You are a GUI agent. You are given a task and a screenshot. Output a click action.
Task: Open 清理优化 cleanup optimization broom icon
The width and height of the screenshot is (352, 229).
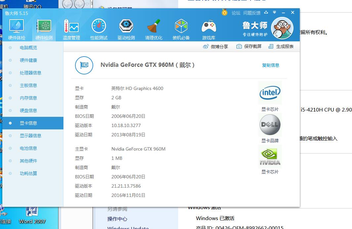[x=154, y=29]
